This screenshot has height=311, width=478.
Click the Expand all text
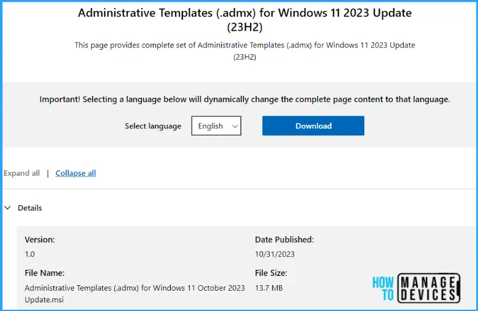pos(22,173)
